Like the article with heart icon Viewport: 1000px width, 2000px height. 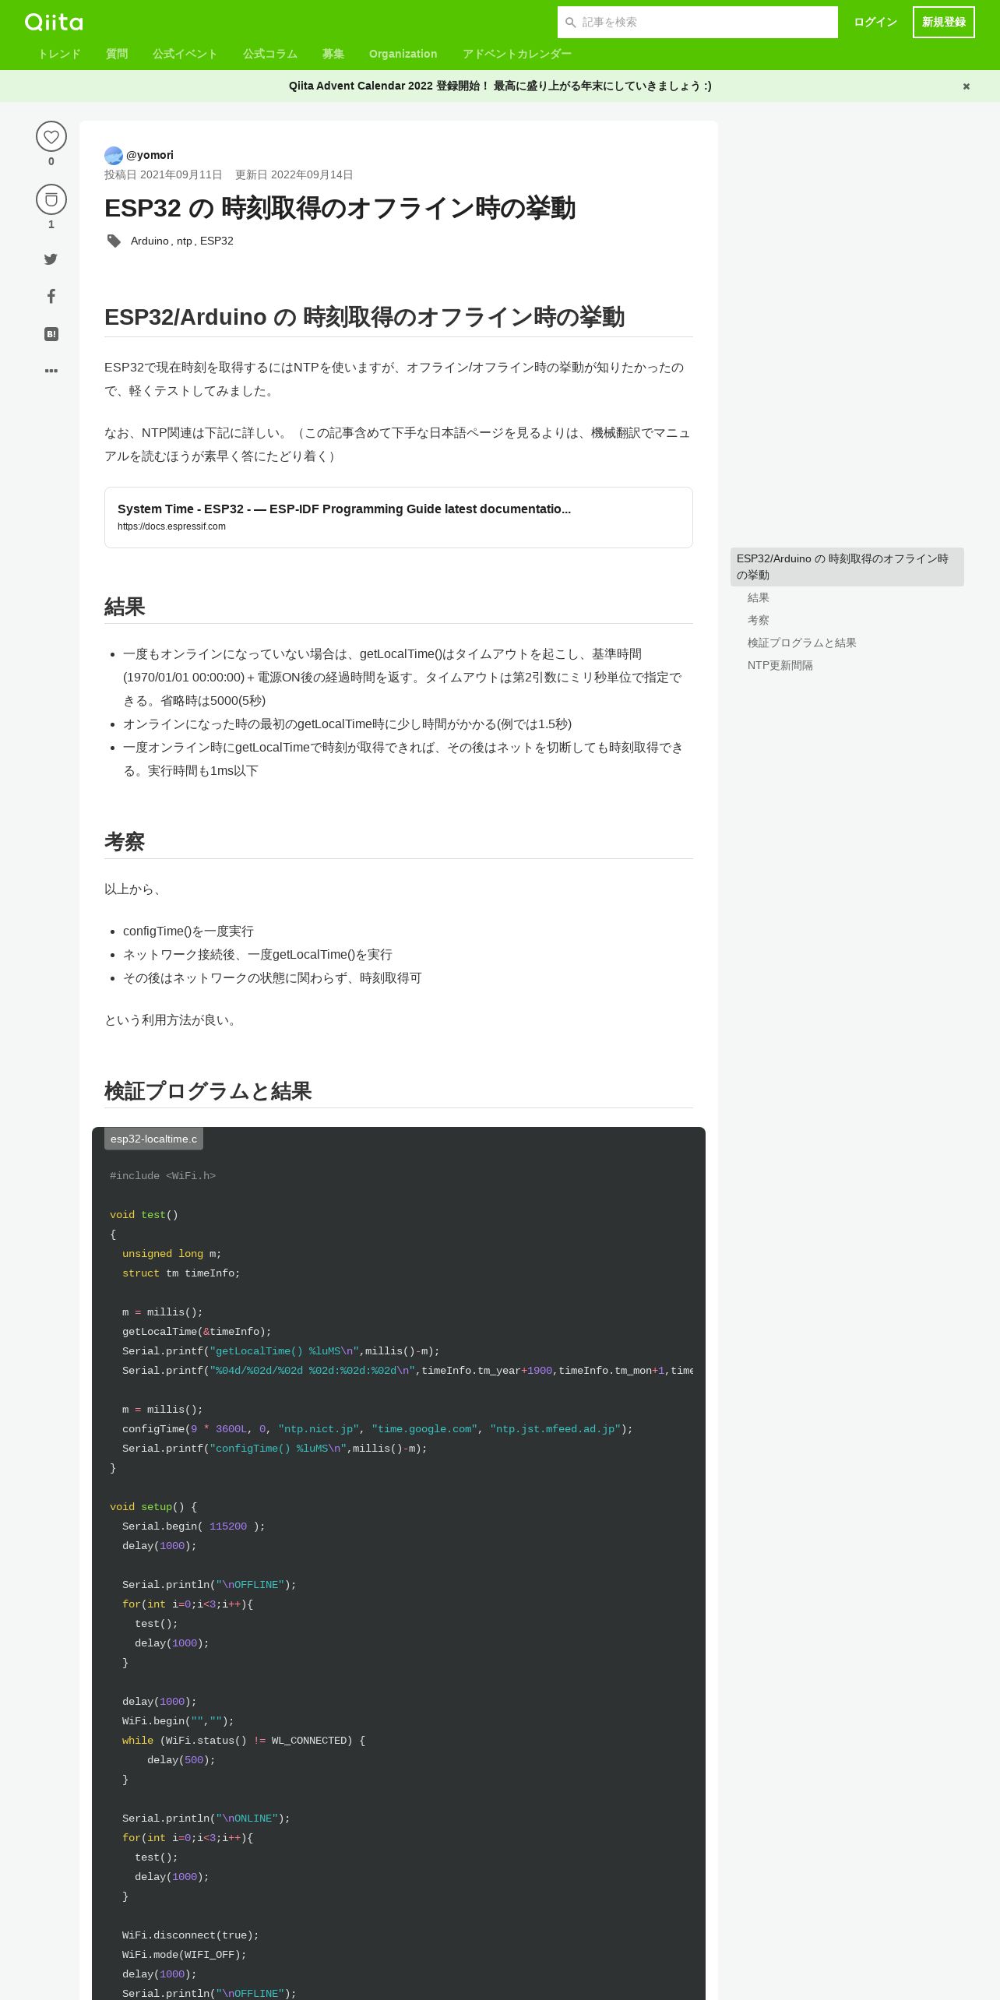pos(51,136)
